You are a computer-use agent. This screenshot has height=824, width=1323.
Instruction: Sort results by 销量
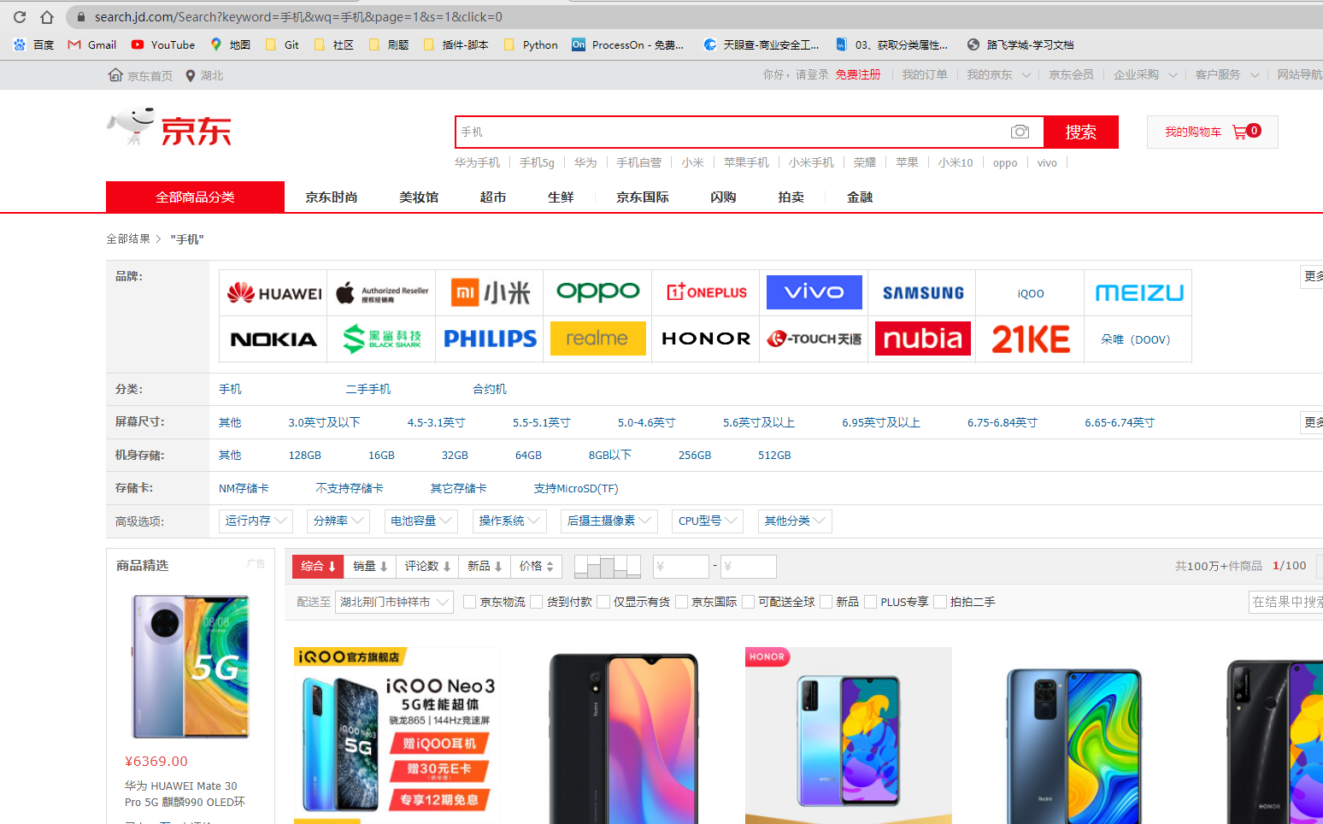[x=370, y=566]
